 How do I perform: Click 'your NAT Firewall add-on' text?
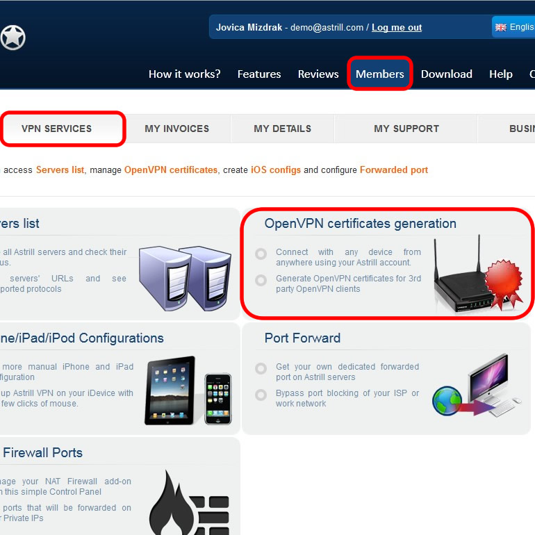click(x=76, y=481)
